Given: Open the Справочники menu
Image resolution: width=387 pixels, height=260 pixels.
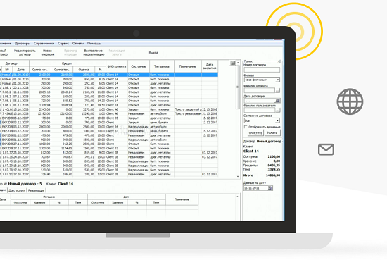Looking at the screenshot, I should pyautogui.click(x=44, y=44).
